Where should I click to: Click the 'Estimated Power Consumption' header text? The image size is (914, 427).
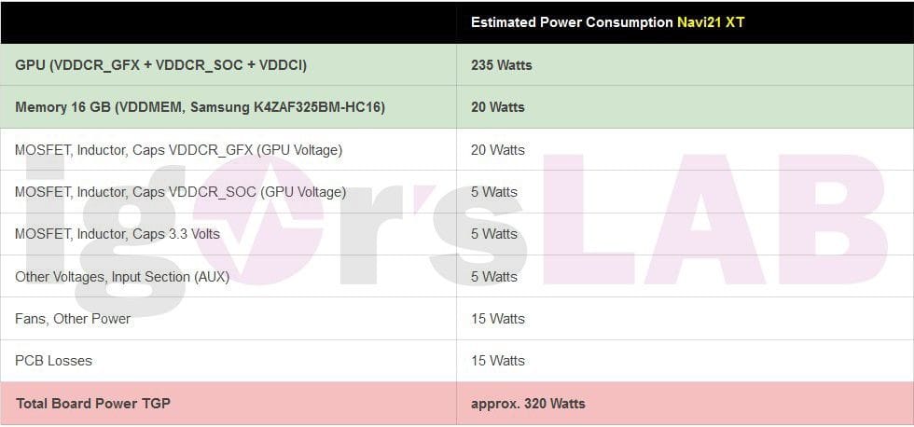pos(571,22)
